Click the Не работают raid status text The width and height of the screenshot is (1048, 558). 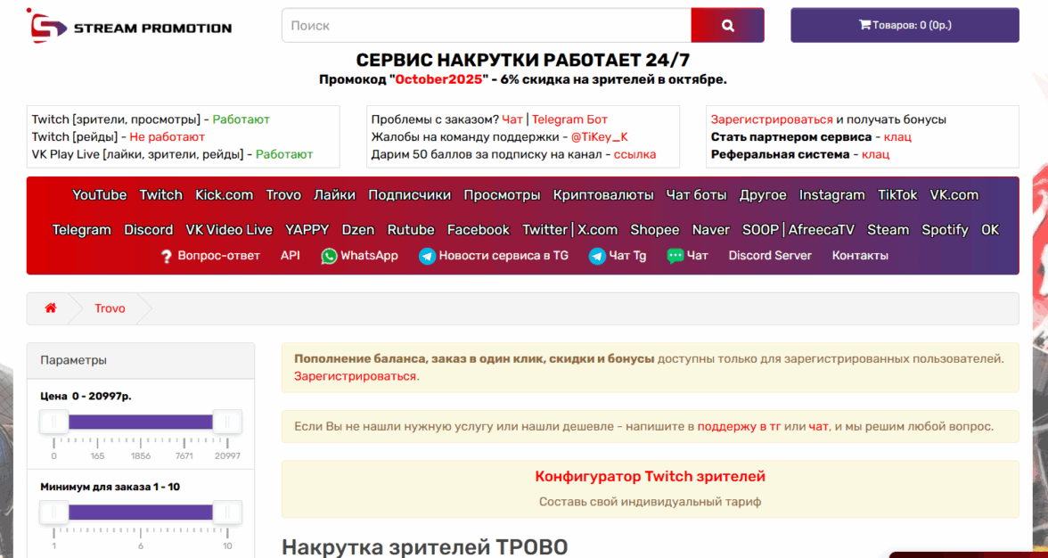click(168, 137)
